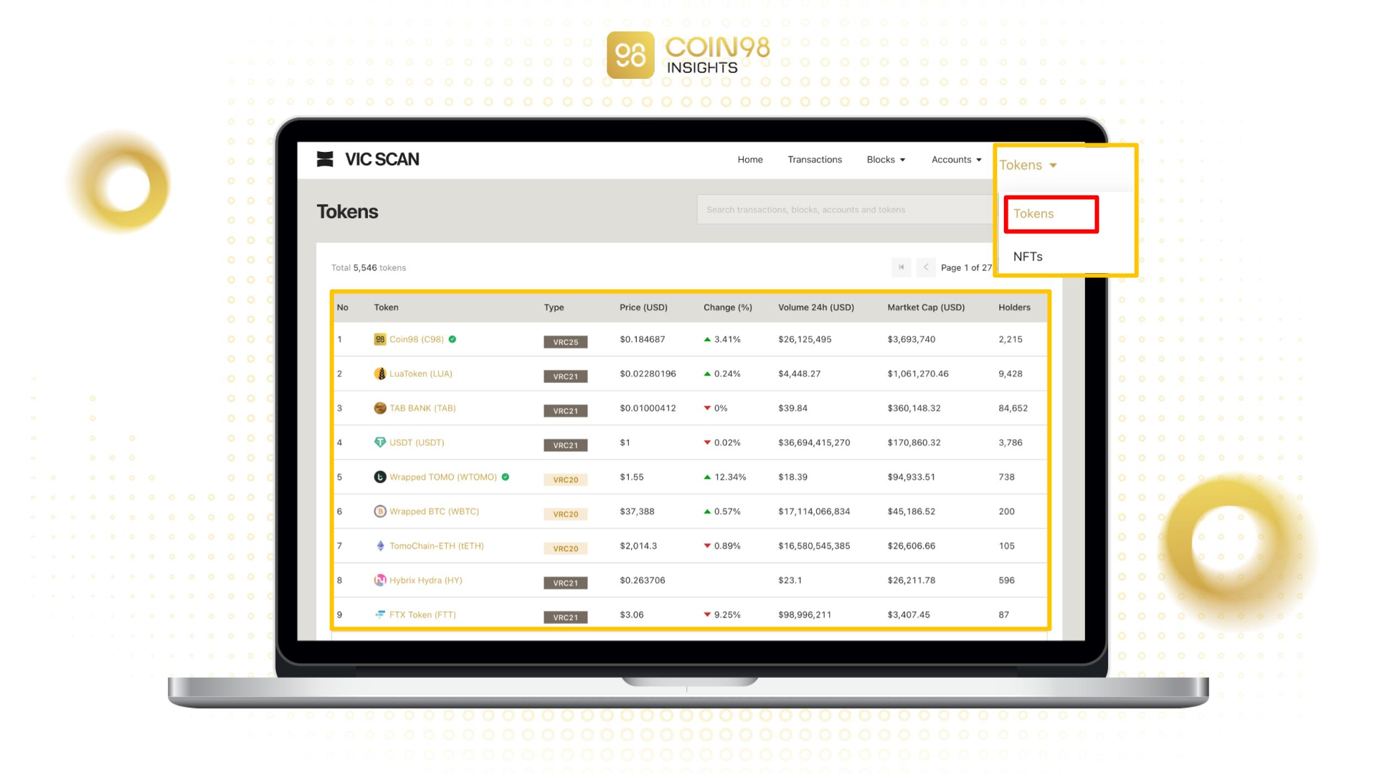
Task: Click the VRC21 badge in the FTX Token row
Action: pyautogui.click(x=565, y=617)
